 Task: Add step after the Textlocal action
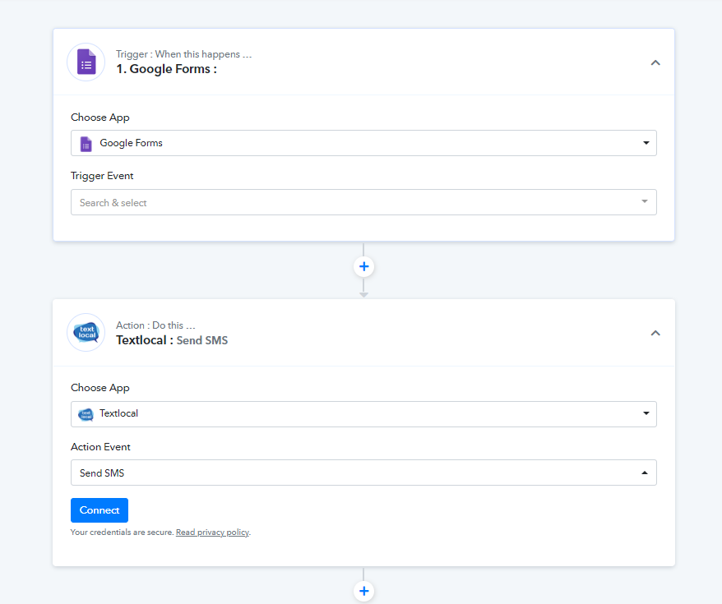click(363, 591)
